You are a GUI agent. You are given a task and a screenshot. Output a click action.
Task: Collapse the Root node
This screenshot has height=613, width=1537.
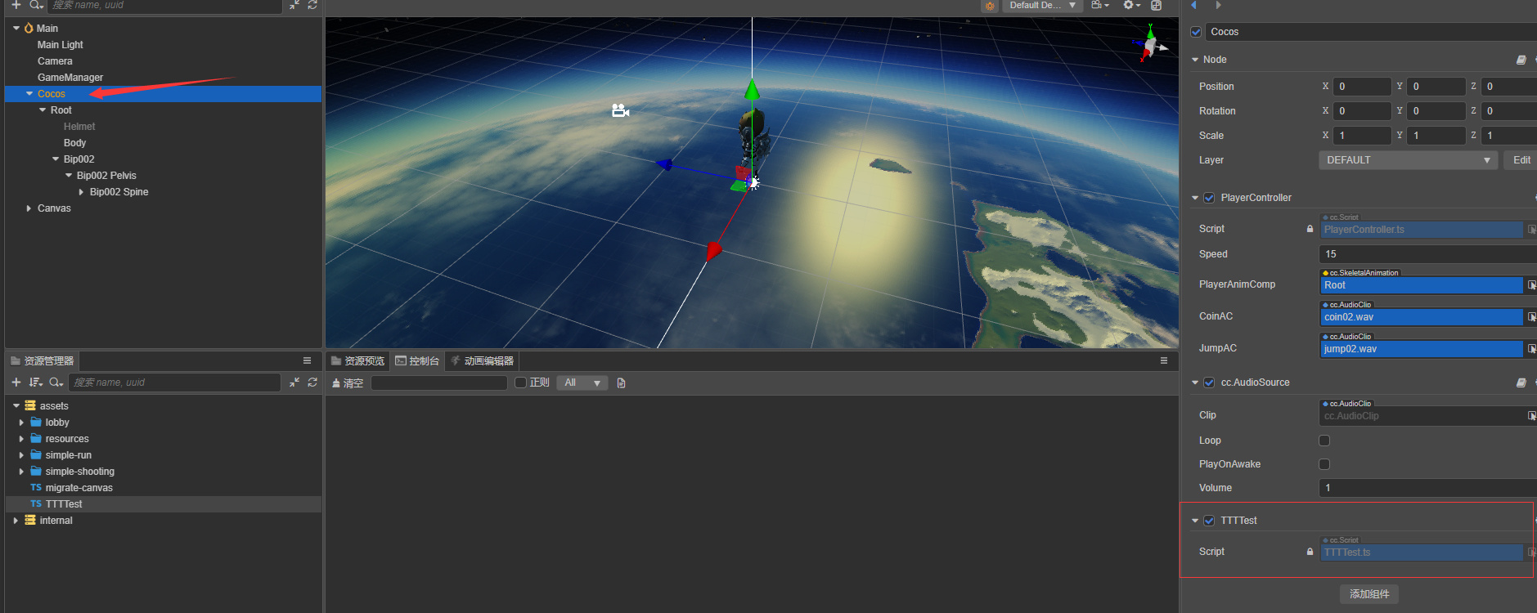(x=43, y=110)
